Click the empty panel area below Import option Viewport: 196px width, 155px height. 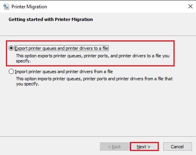98,112
